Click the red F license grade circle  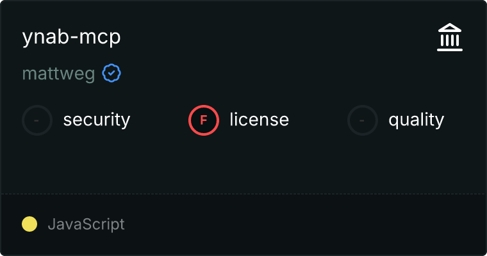point(204,120)
